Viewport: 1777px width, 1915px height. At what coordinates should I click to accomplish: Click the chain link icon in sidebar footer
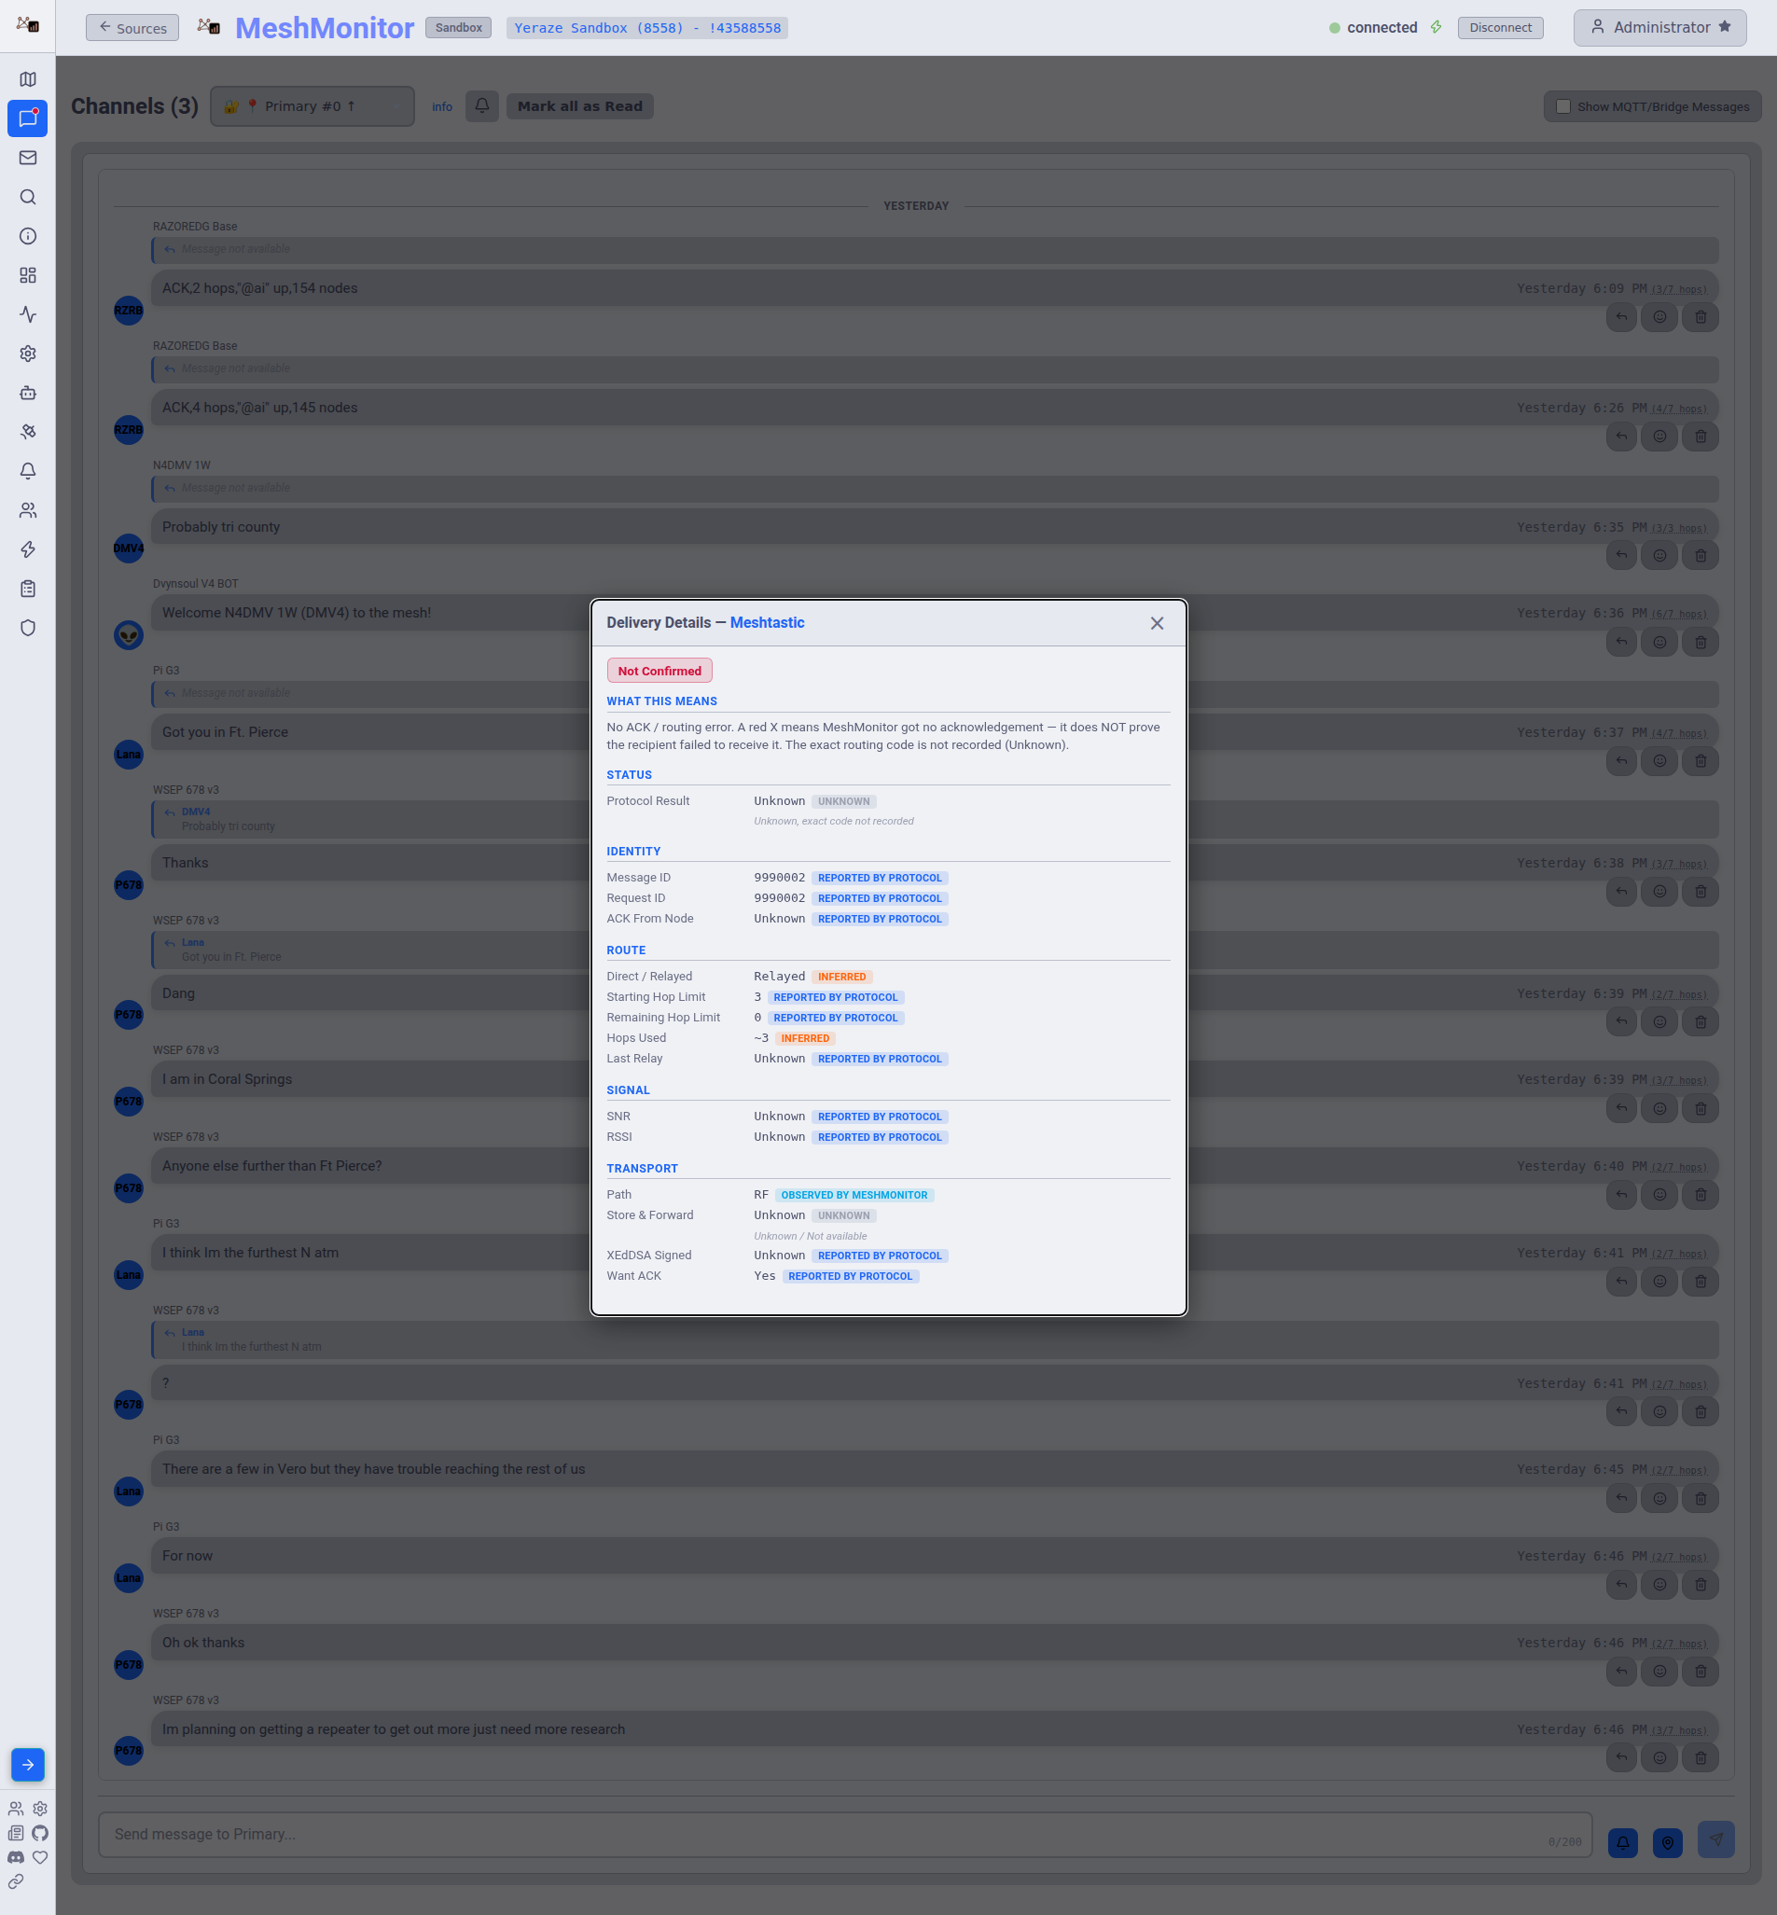click(x=17, y=1881)
